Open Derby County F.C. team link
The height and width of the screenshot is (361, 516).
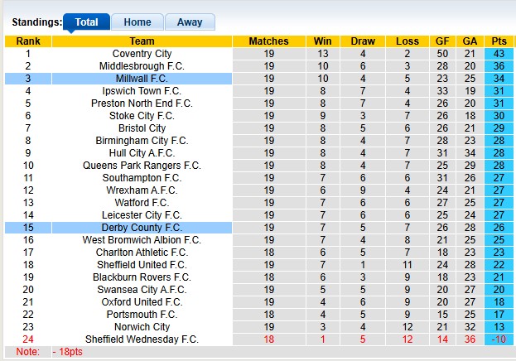click(142, 228)
